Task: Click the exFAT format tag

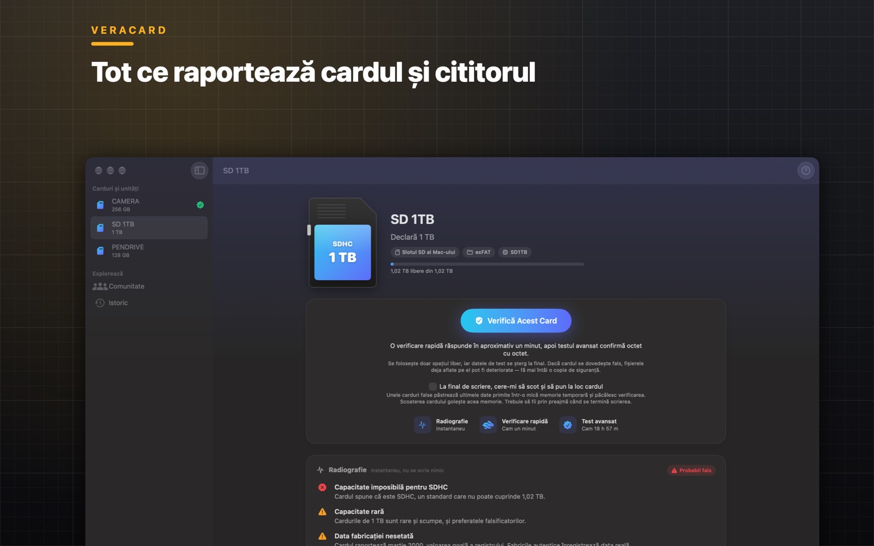Action: (x=479, y=252)
